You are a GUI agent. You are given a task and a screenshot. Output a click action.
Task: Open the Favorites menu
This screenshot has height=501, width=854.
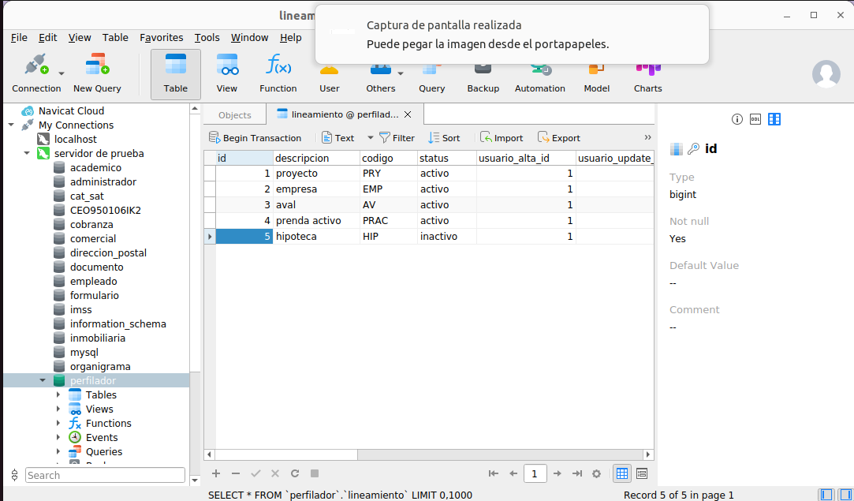pyautogui.click(x=161, y=37)
